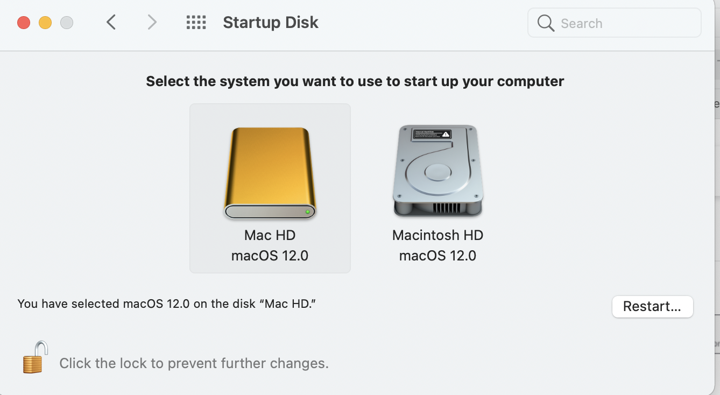Click "Click the lock to prevent further changes" text
This screenshot has height=395, width=720.
[x=194, y=363]
